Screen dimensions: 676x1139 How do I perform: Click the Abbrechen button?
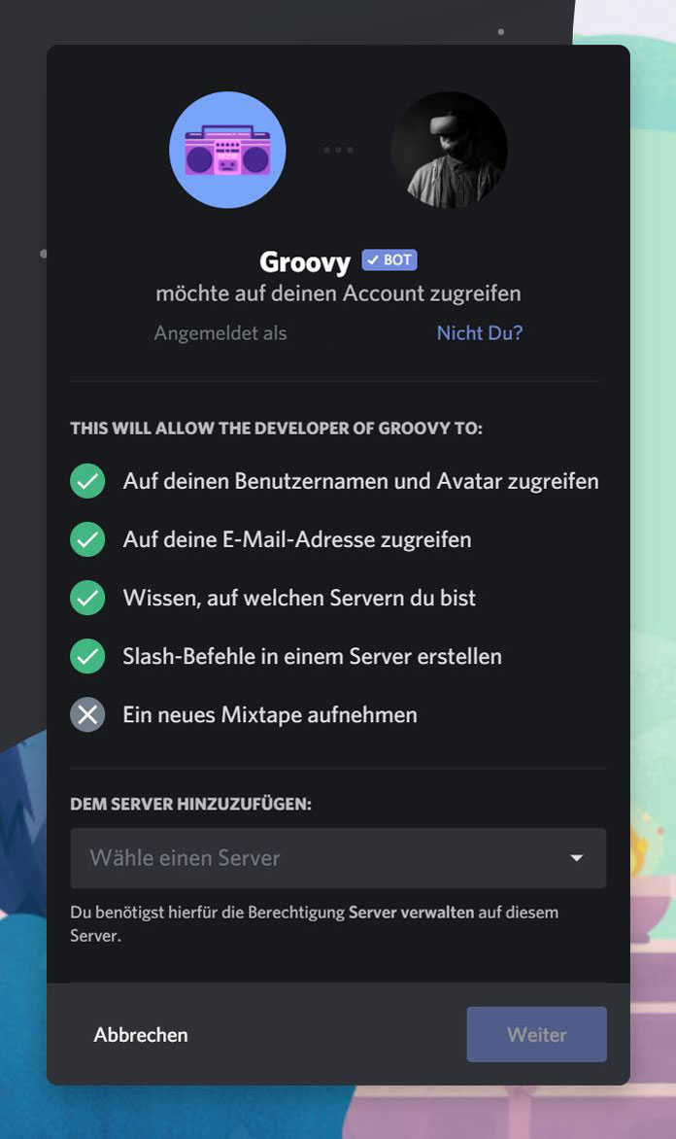pos(141,1034)
